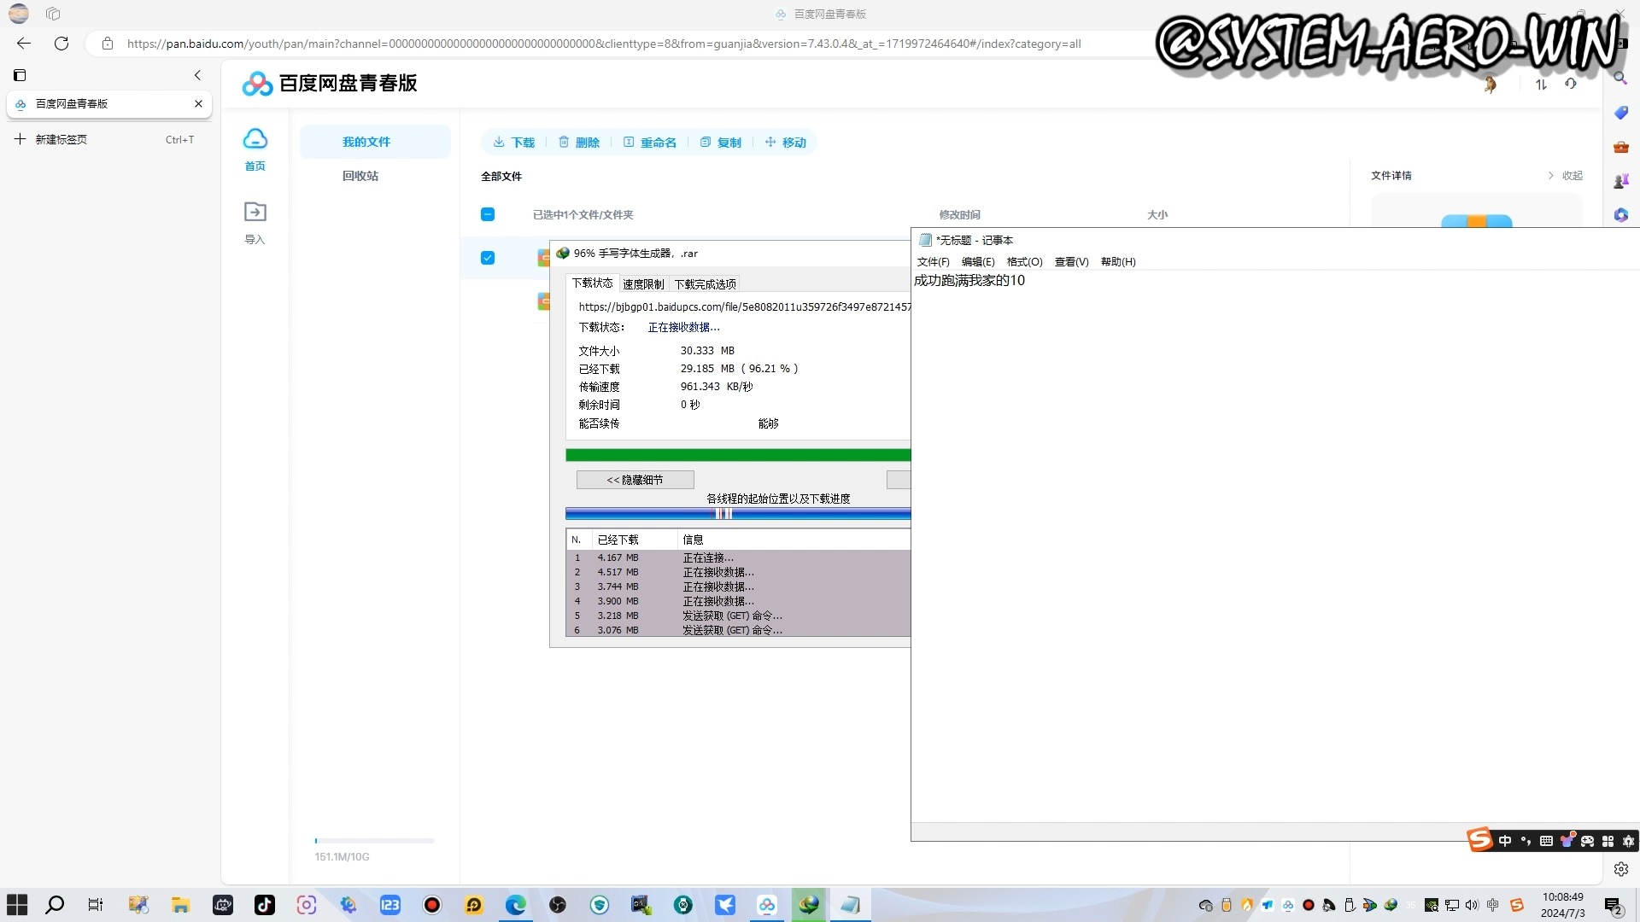The image size is (1640, 922).
Task: Click the green download progress bar
Action: coord(738,455)
